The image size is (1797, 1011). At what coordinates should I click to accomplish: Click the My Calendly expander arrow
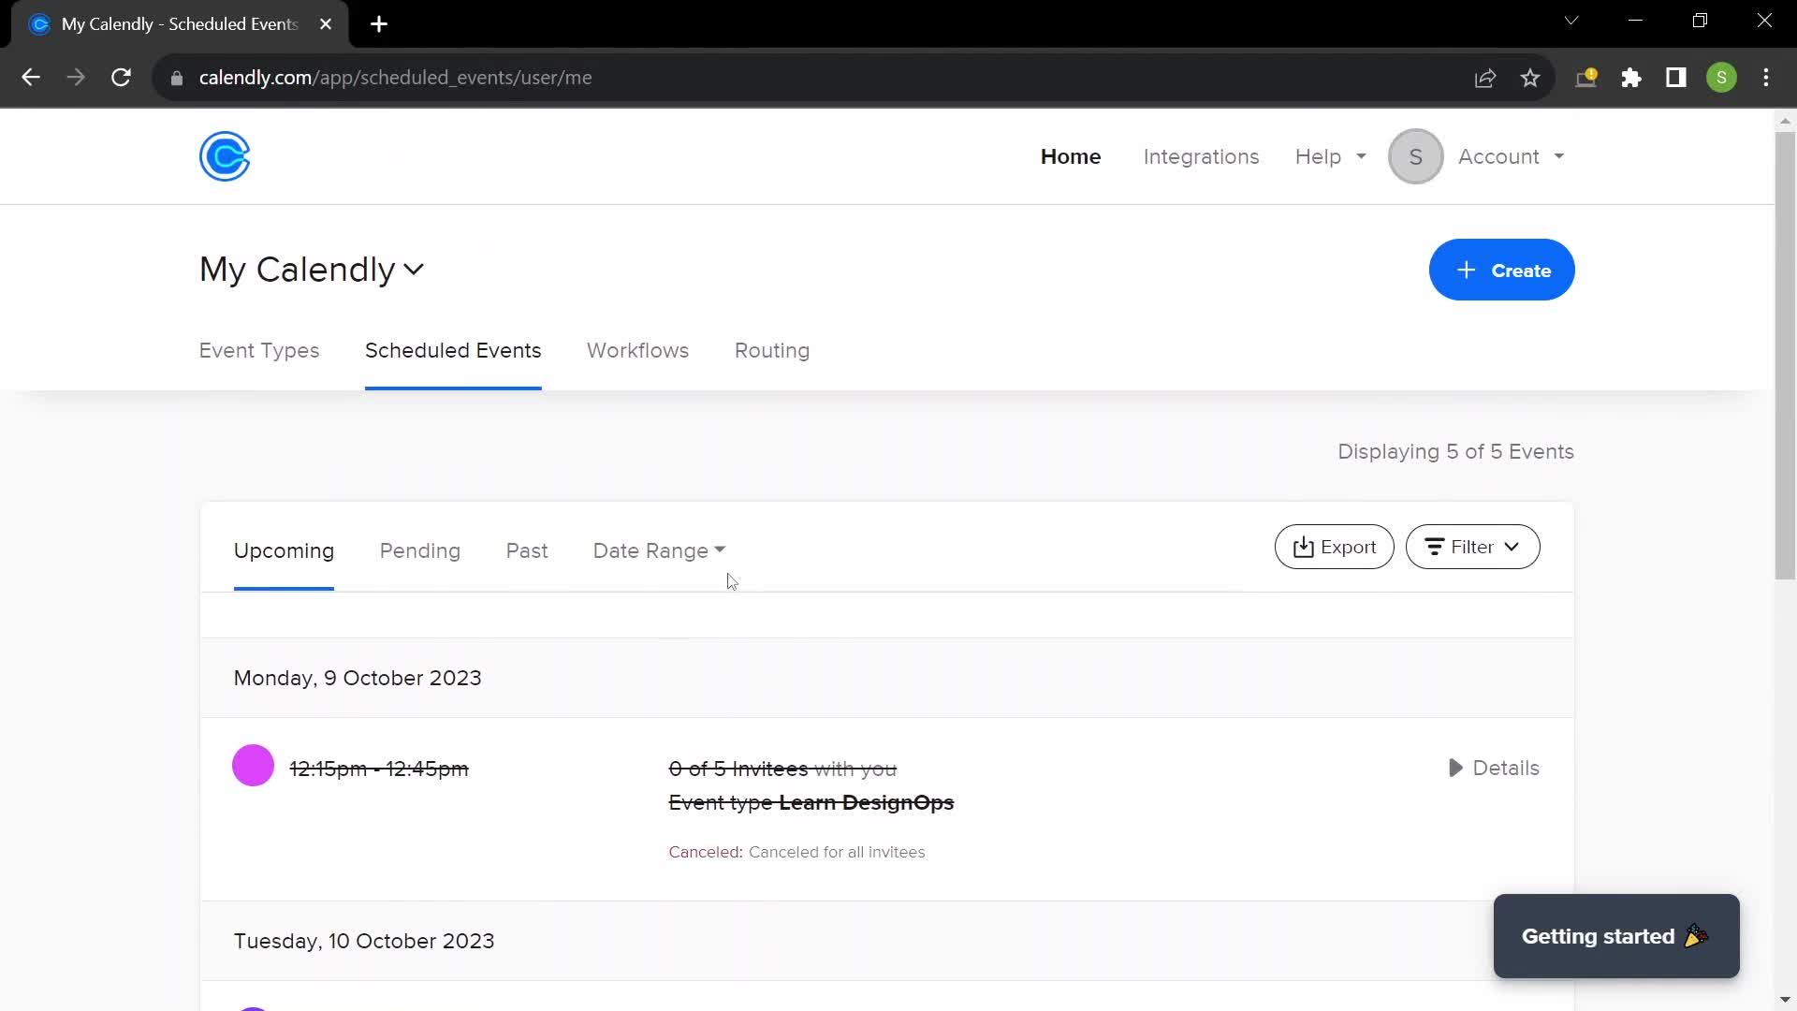pyautogui.click(x=416, y=269)
